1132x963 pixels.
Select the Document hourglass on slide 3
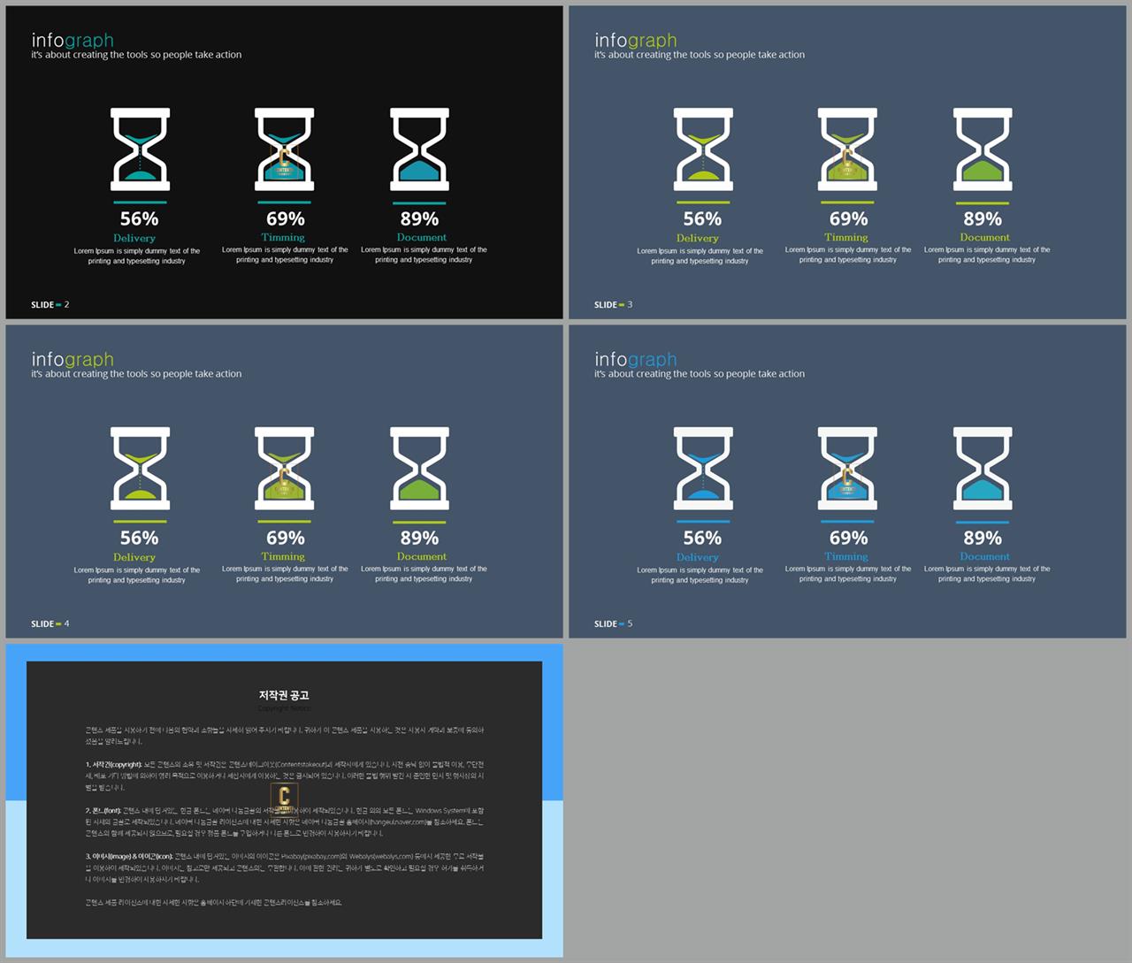(983, 149)
